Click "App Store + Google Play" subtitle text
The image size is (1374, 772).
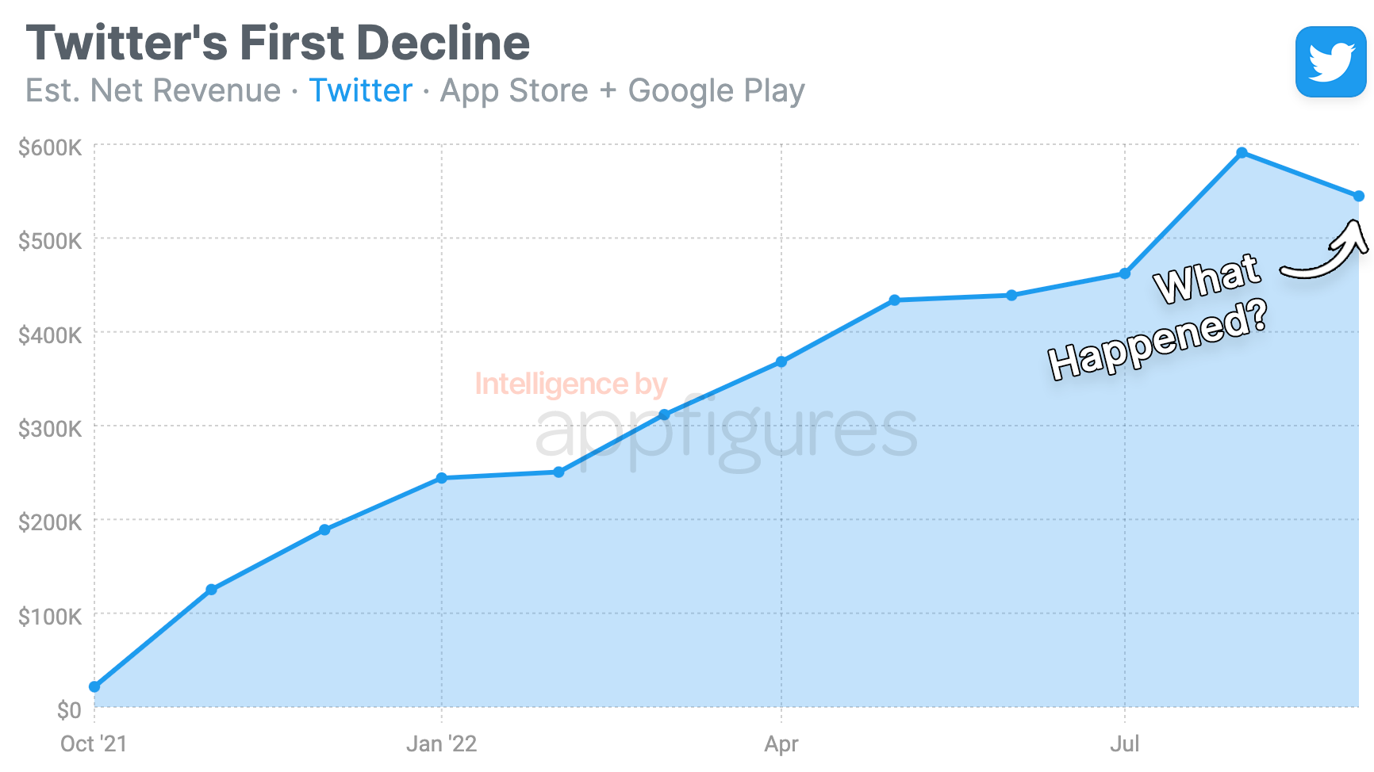coord(622,90)
